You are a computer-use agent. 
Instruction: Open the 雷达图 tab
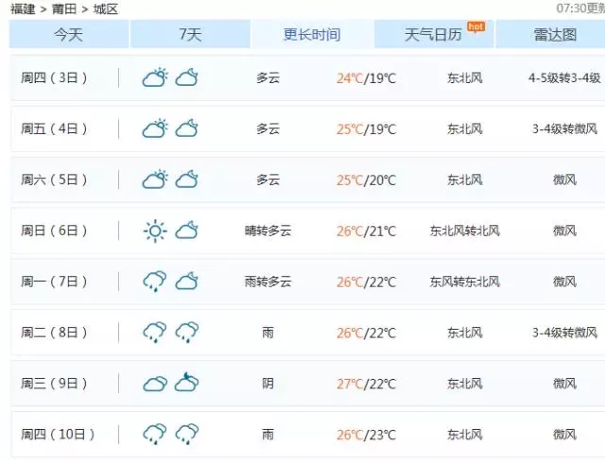point(555,35)
